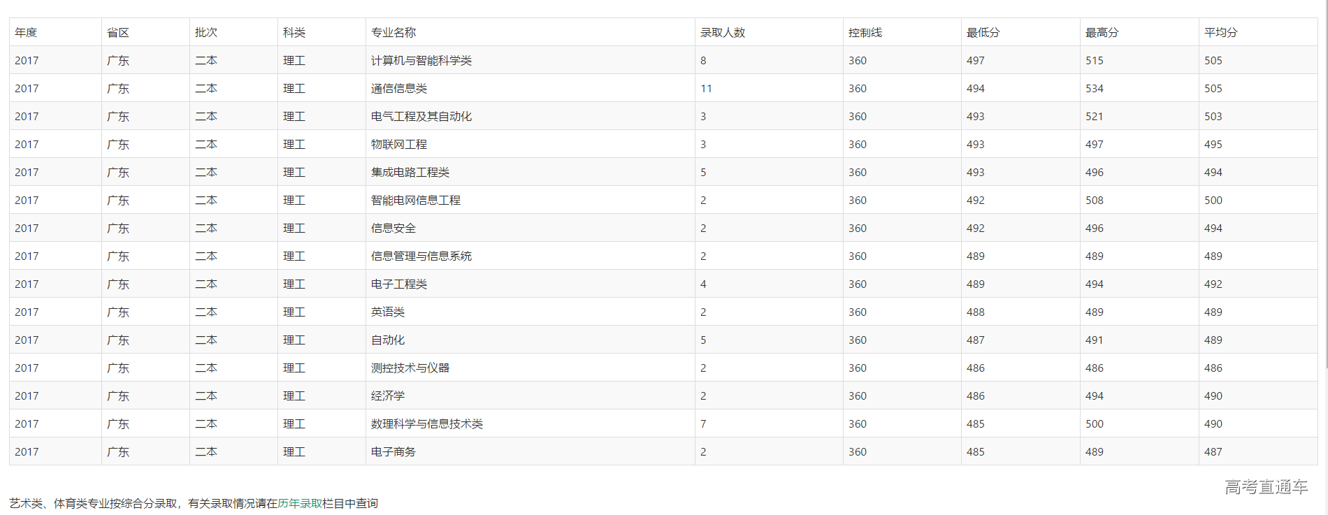Click the 最高分 column header
The width and height of the screenshot is (1328, 515).
pyautogui.click(x=1102, y=33)
